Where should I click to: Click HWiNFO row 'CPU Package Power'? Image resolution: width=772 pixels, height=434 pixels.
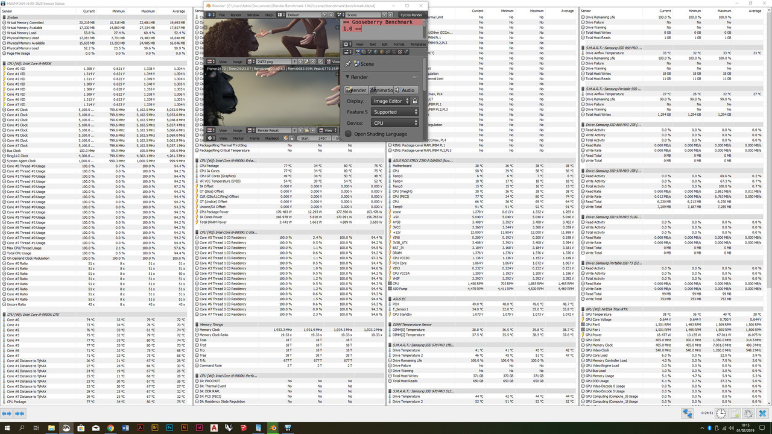(288, 212)
